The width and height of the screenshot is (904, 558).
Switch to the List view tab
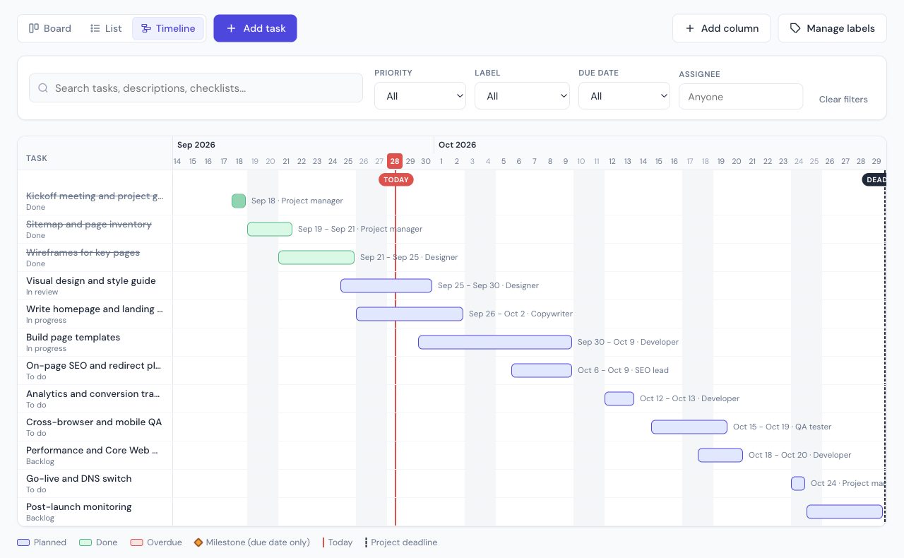(x=106, y=28)
